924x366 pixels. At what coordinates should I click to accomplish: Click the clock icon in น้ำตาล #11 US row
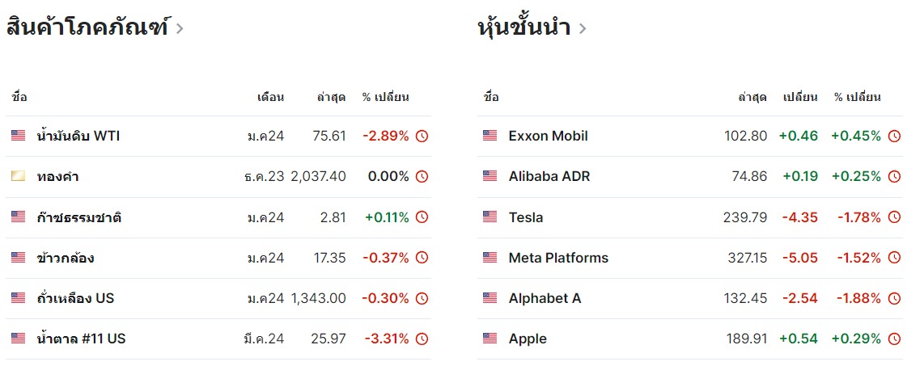(x=422, y=339)
